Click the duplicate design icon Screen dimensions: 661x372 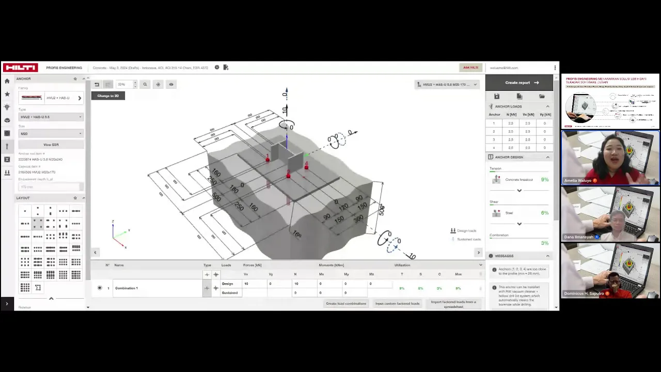click(520, 97)
